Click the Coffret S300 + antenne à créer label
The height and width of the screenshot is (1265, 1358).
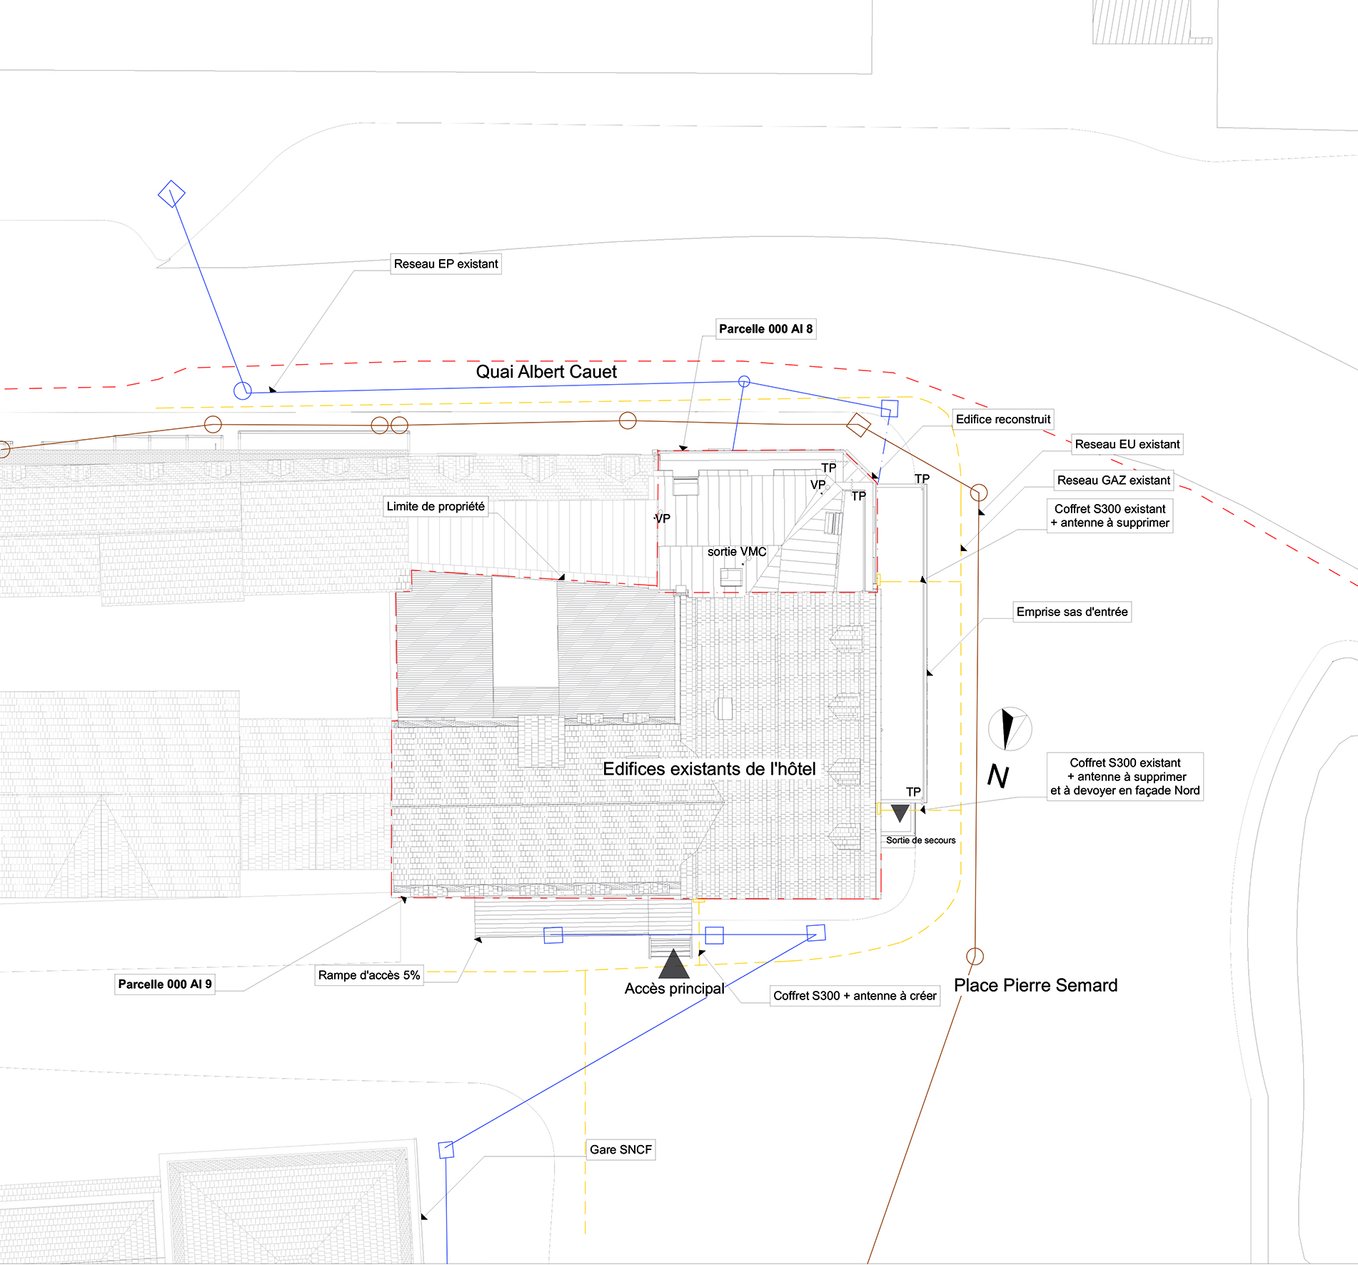(855, 996)
